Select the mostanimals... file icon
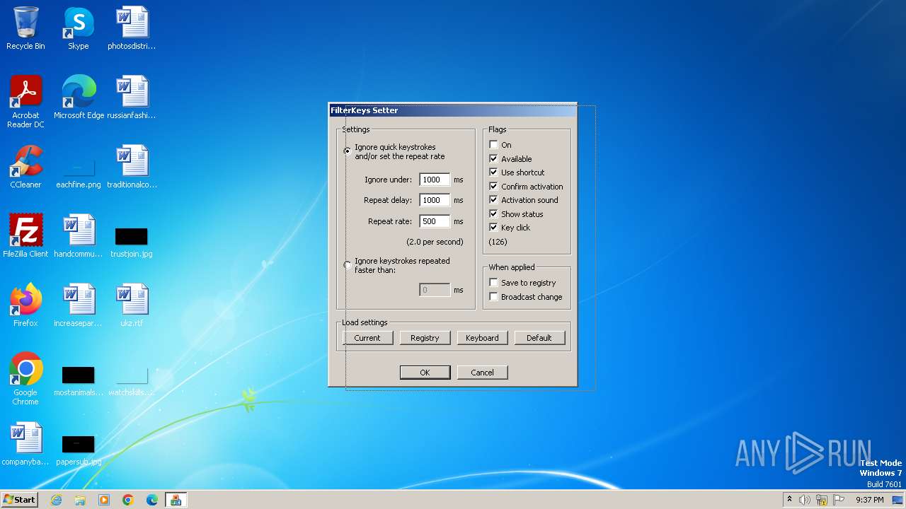This screenshot has width=906, height=509. point(79,380)
